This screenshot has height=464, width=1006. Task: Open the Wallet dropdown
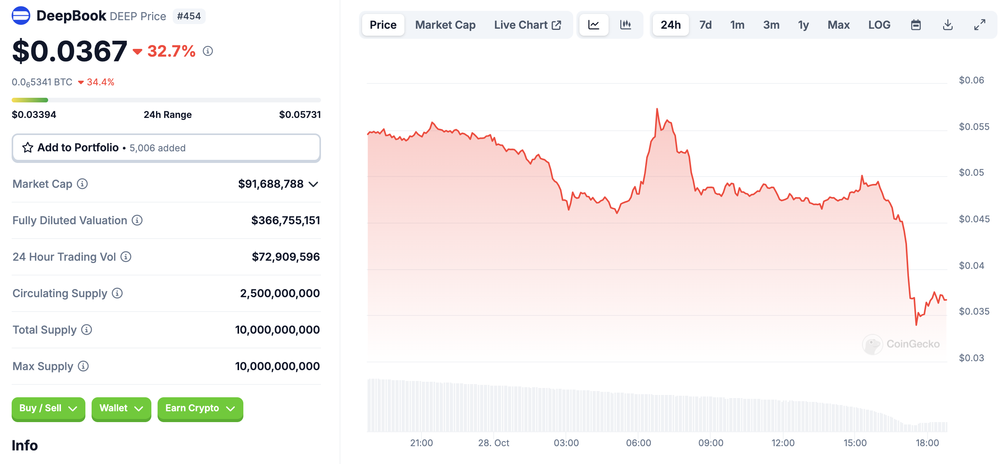(x=121, y=409)
